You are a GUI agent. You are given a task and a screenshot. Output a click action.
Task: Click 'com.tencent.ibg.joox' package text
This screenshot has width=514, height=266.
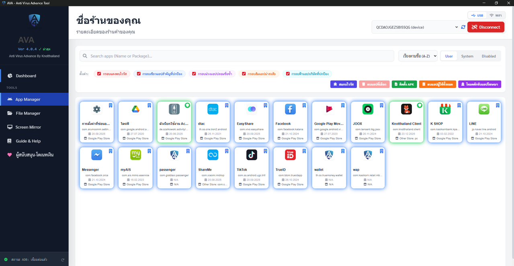(368, 129)
